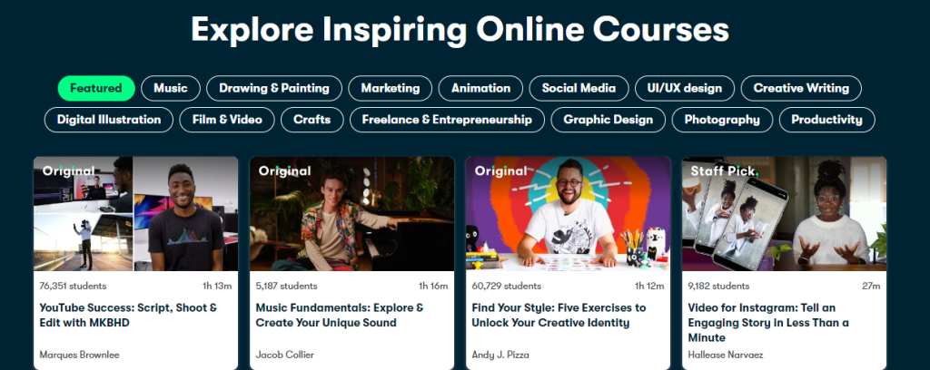Click the Video for Instagram course title
930x370 pixels.
768,323
